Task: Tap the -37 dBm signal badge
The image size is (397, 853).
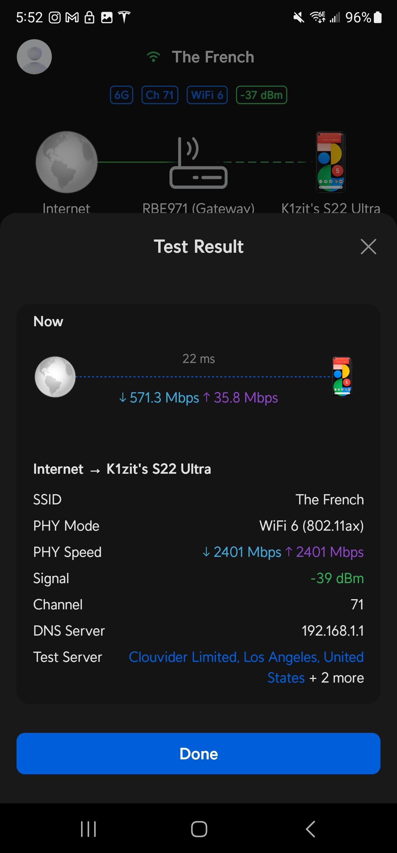Action: point(261,95)
